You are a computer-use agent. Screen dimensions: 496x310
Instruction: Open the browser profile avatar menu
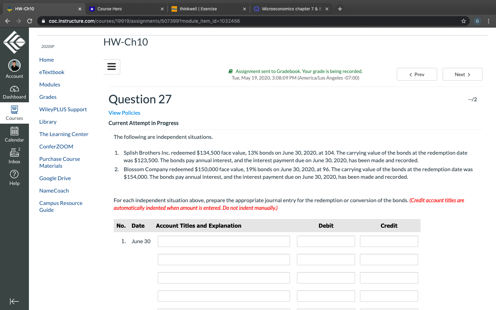click(477, 21)
